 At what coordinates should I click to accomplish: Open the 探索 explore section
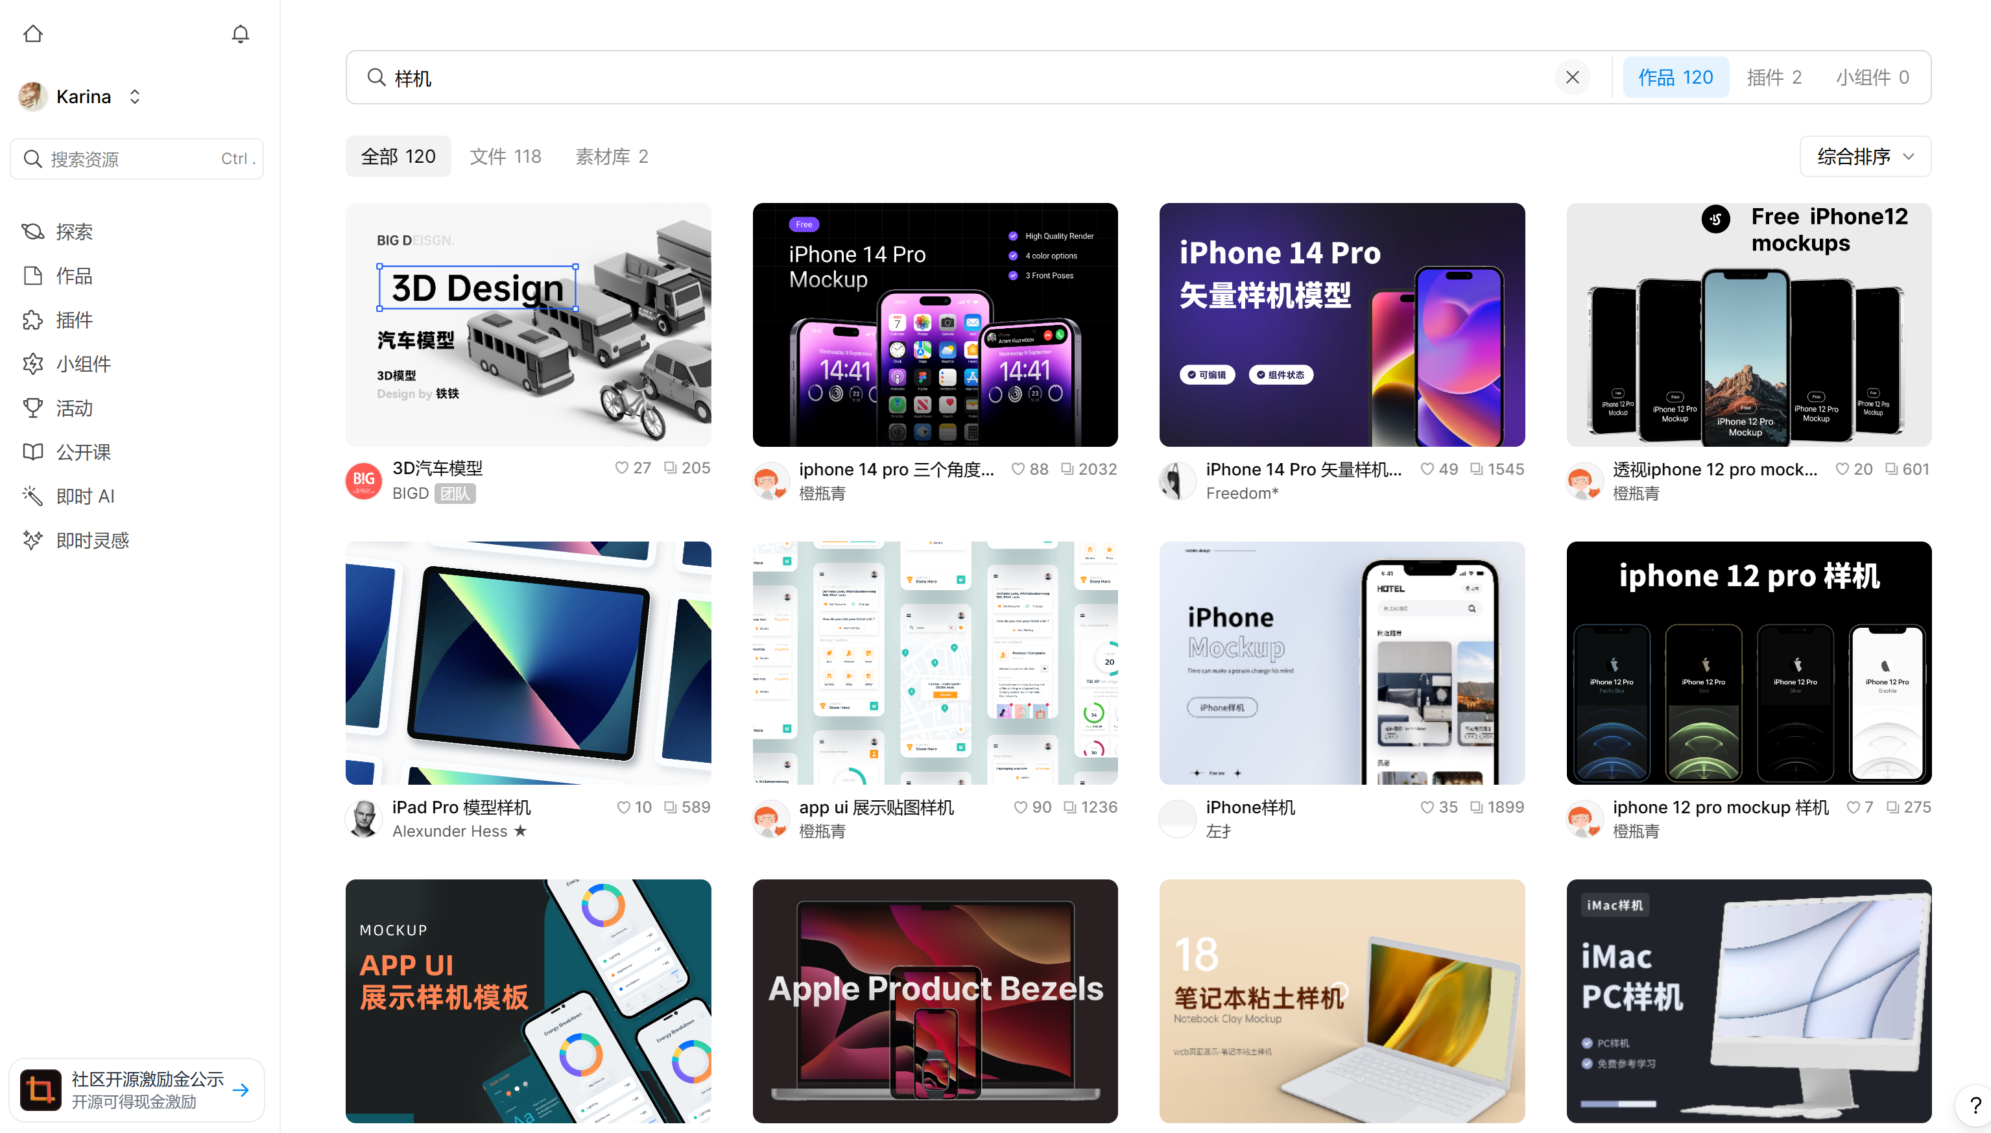73,232
